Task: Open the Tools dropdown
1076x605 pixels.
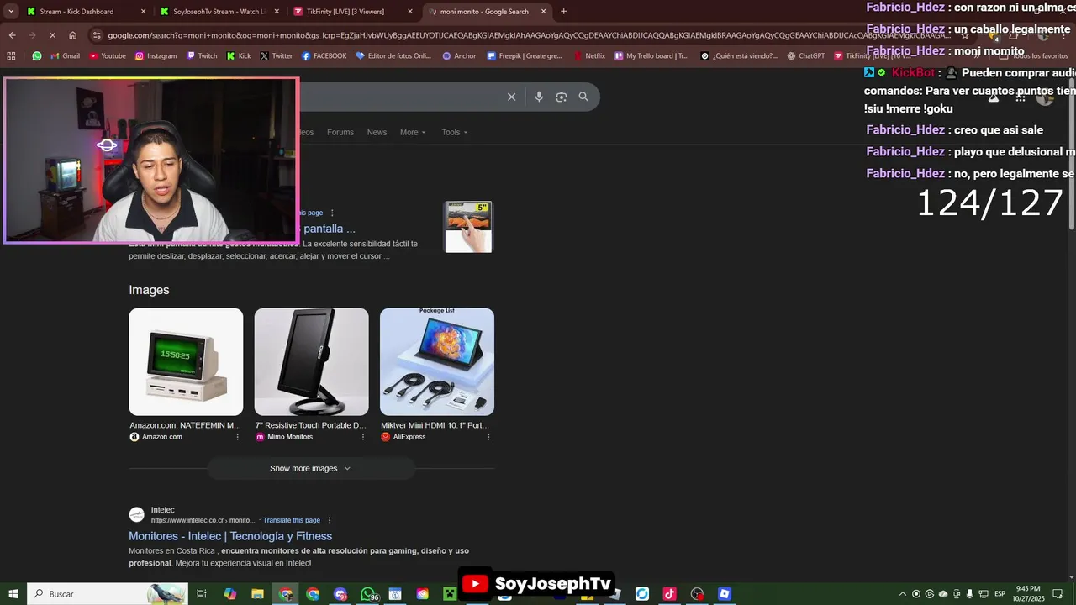Action: coord(455,132)
